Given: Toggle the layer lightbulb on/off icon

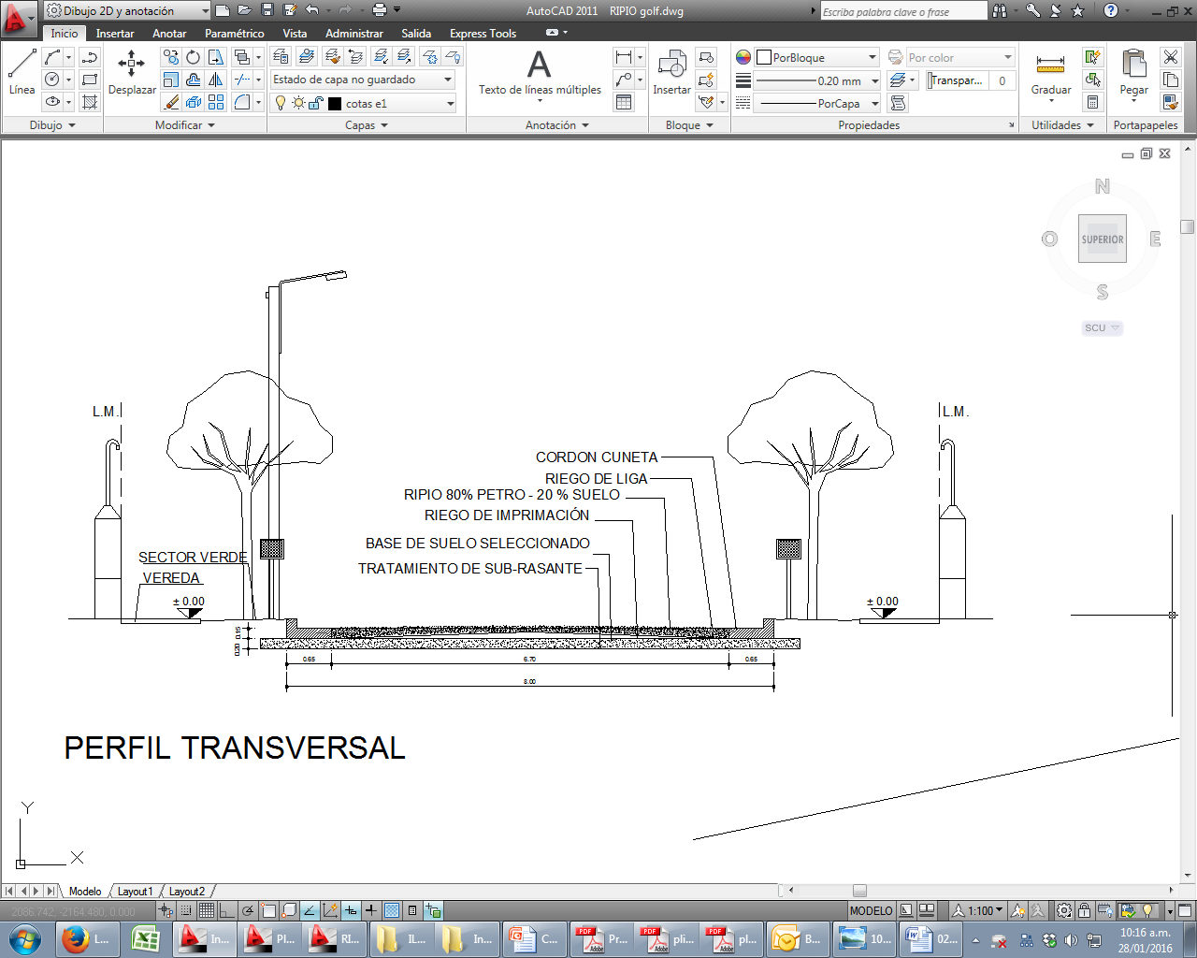Looking at the screenshot, I should (280, 103).
